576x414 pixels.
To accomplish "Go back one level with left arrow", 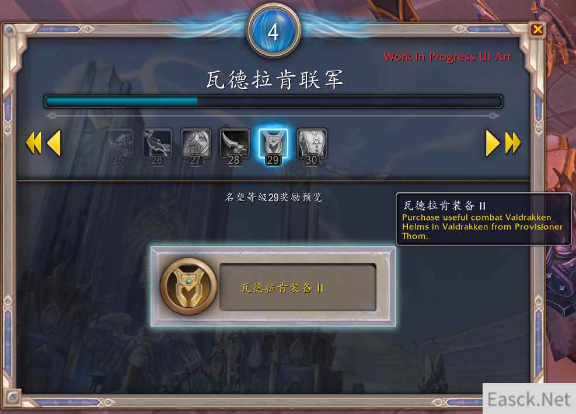I will [54, 143].
